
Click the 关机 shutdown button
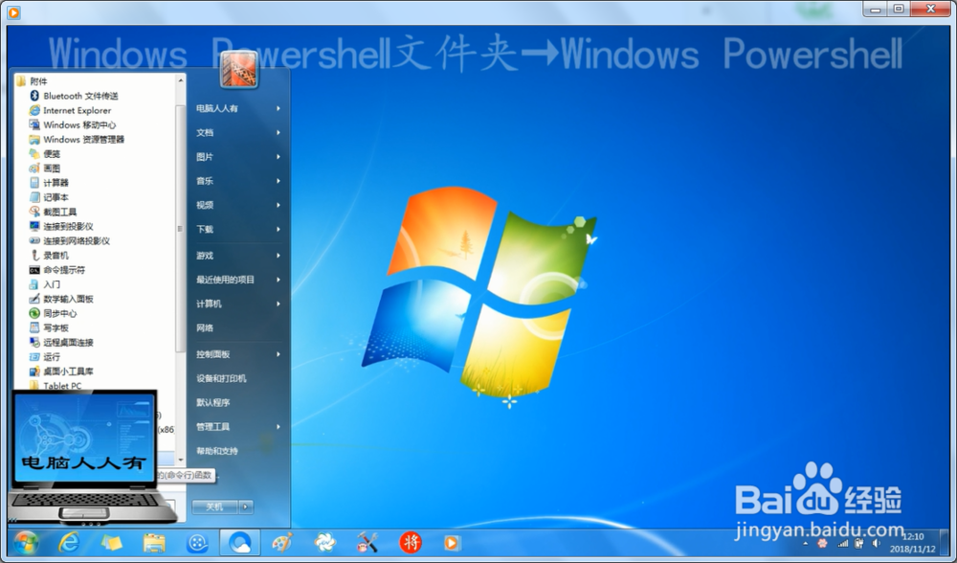[x=215, y=507]
